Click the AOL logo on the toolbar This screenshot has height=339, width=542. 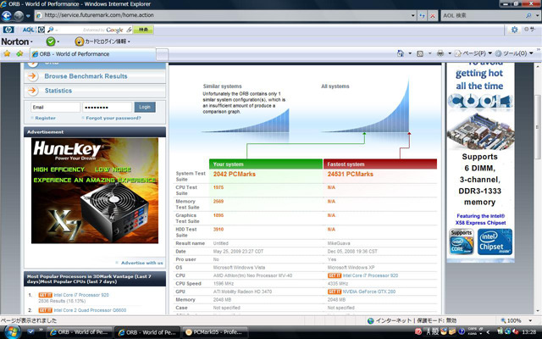click(28, 30)
